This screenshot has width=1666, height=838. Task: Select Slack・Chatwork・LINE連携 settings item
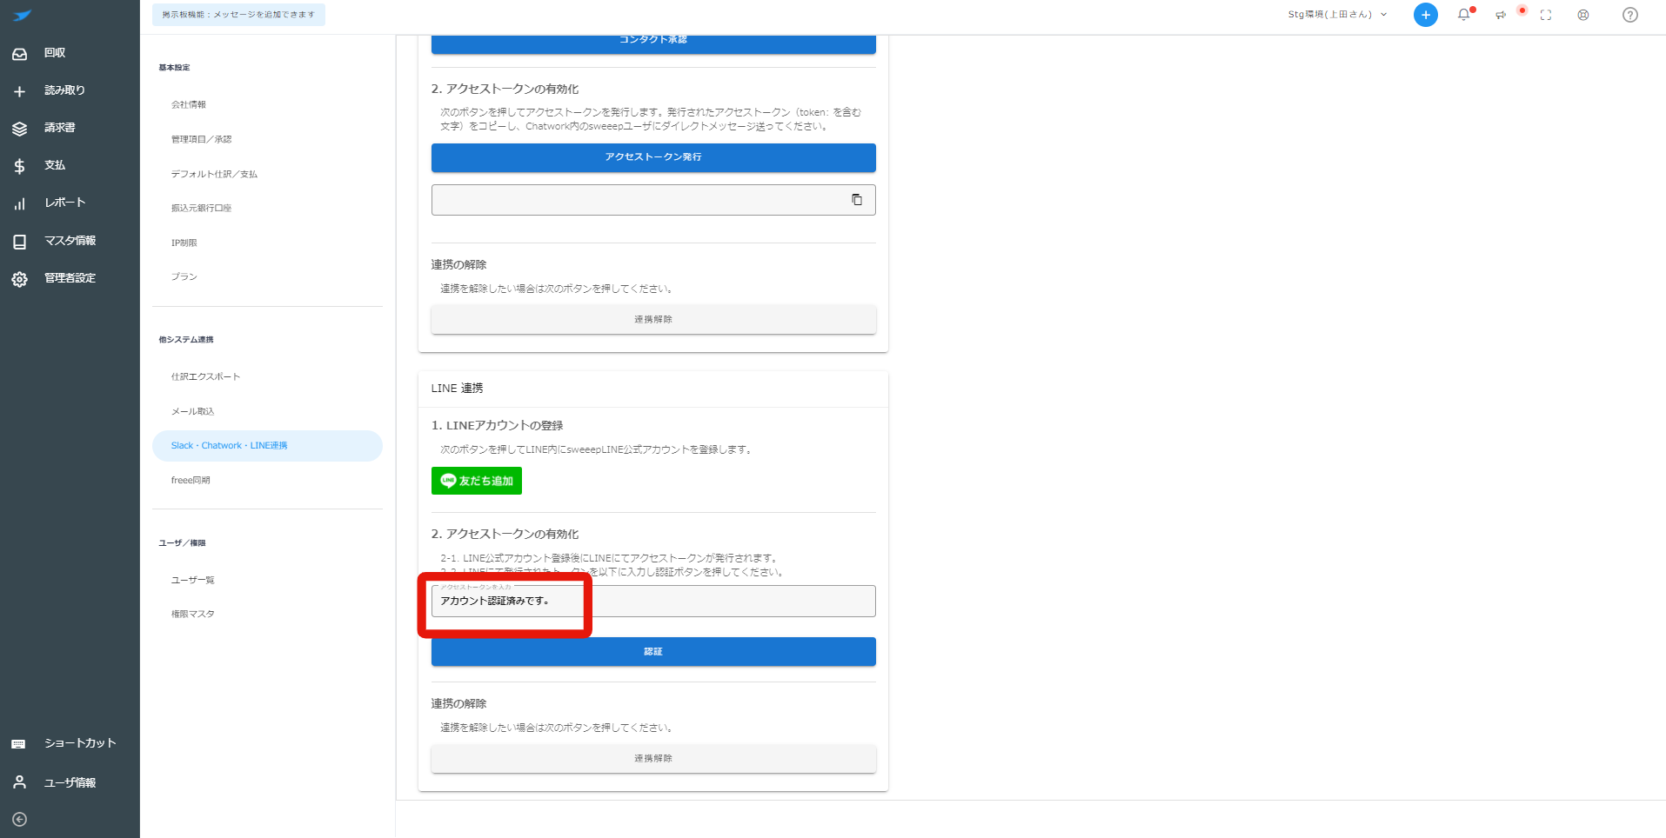coord(267,446)
